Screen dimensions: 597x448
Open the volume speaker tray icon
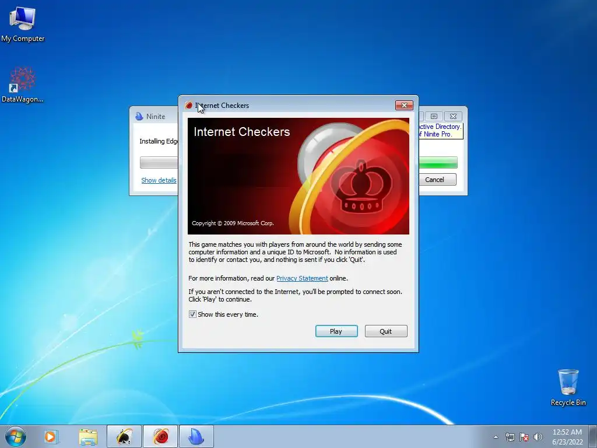coord(538,437)
